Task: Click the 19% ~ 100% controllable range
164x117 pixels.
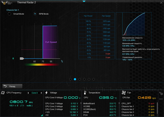Action: click(x=127, y=60)
